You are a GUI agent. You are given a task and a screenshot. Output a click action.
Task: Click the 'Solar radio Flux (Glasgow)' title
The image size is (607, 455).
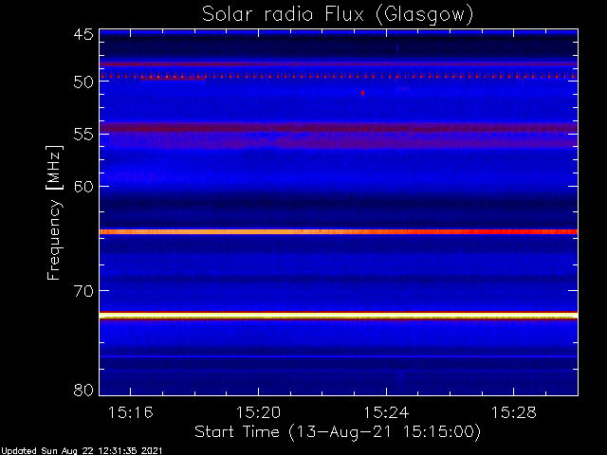click(338, 14)
